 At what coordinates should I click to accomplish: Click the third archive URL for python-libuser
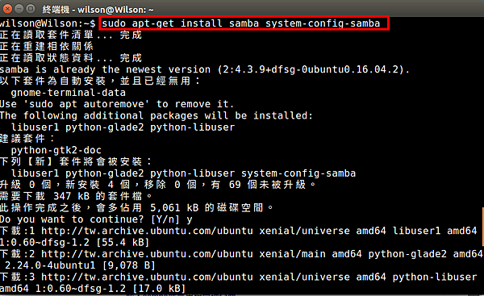(147, 277)
